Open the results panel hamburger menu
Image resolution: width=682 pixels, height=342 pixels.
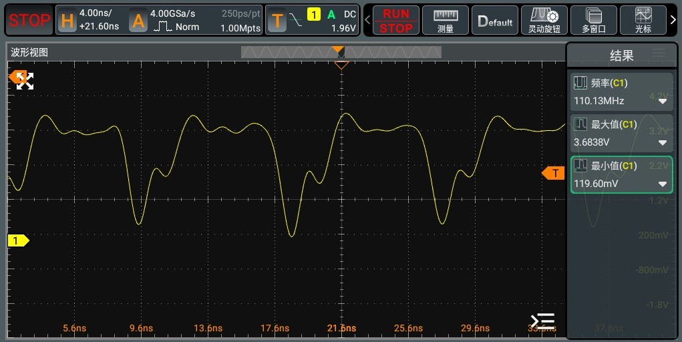click(x=659, y=53)
